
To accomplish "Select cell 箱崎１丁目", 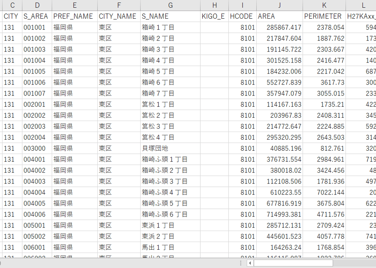I will tap(170, 27).
